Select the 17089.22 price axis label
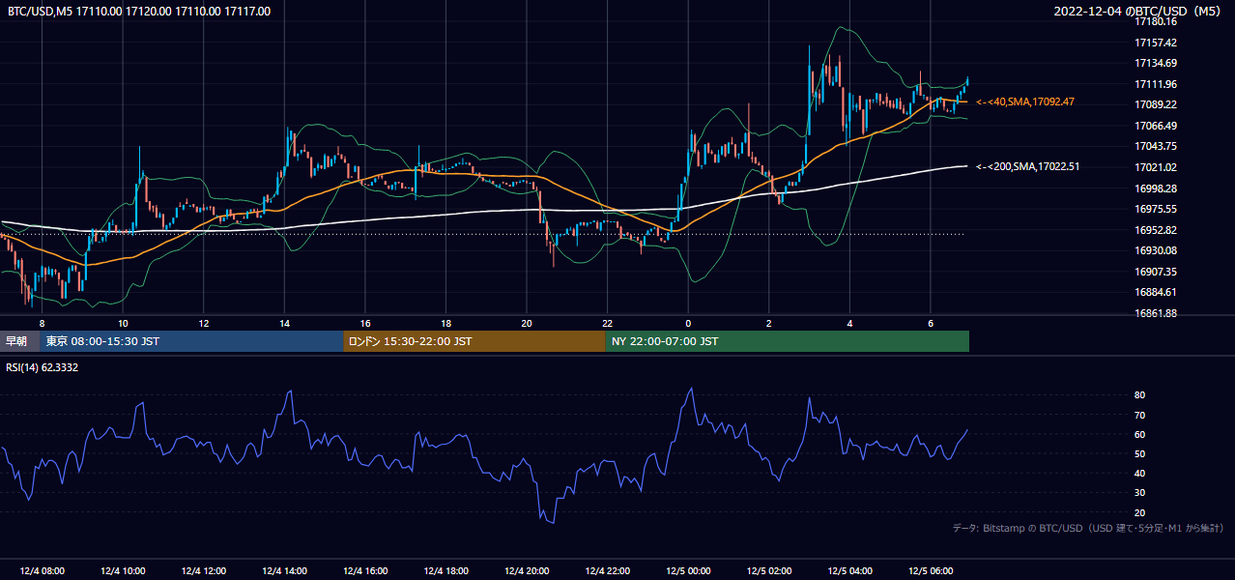This screenshot has height=580, width=1235. coord(1155,104)
